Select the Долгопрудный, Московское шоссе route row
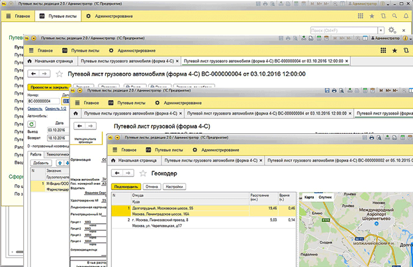Screen dimensions: 413x267 199,208
